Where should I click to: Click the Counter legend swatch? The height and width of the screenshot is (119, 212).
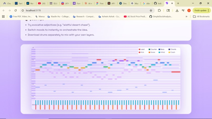pyautogui.click(x=149, y=49)
